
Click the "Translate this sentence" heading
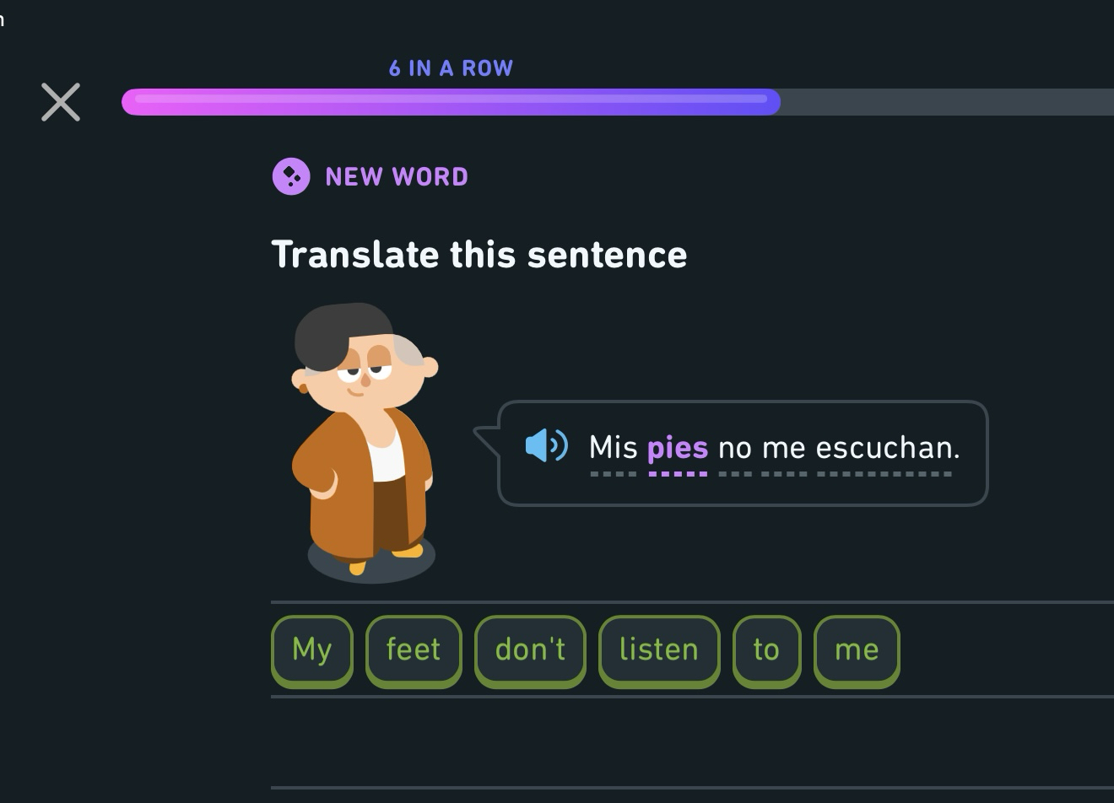(x=479, y=255)
